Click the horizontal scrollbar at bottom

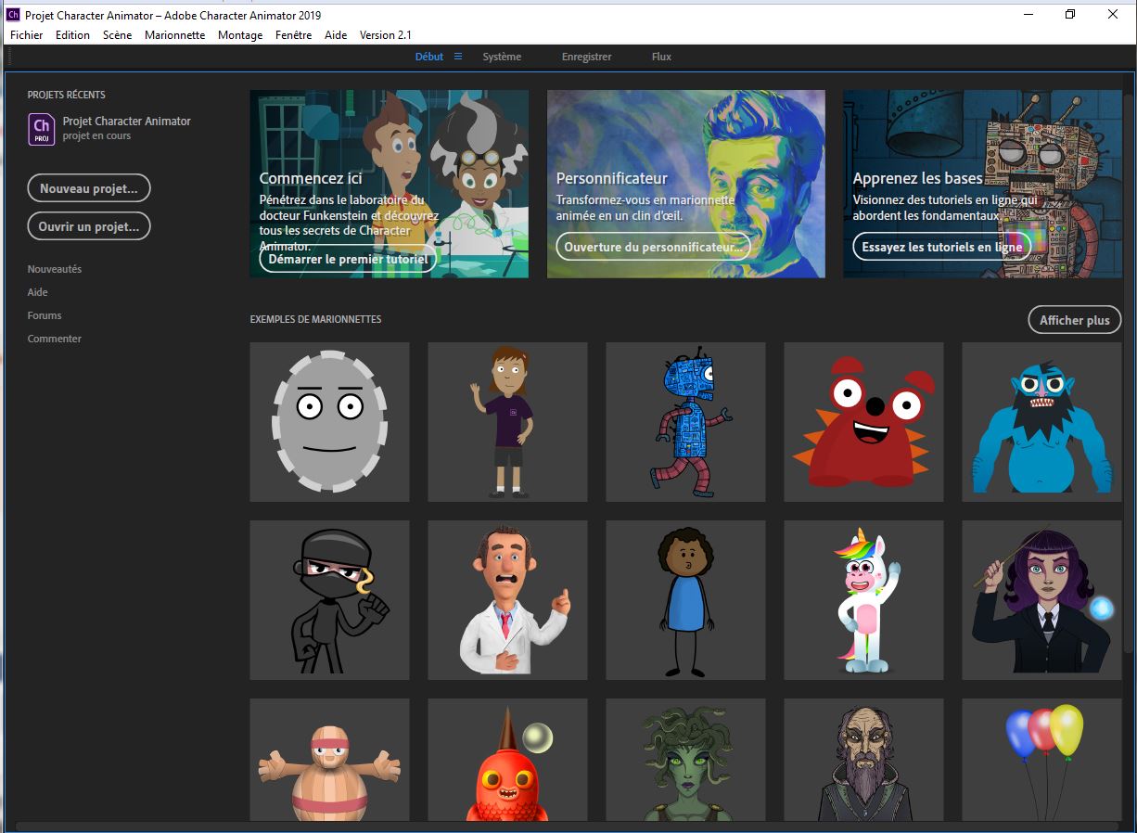(566, 826)
